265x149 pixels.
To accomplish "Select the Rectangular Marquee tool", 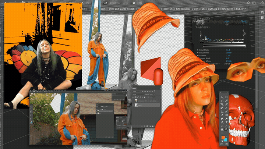I will [x=226, y=97].
